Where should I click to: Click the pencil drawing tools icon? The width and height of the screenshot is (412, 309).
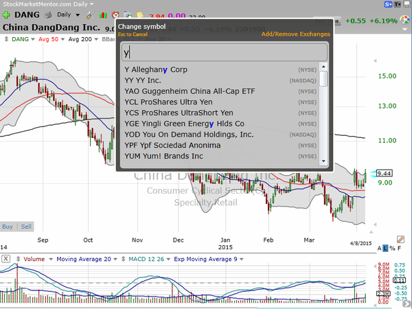(400, 239)
